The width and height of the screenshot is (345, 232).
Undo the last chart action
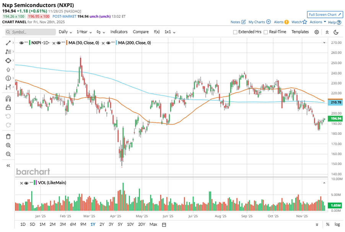pos(8,116)
